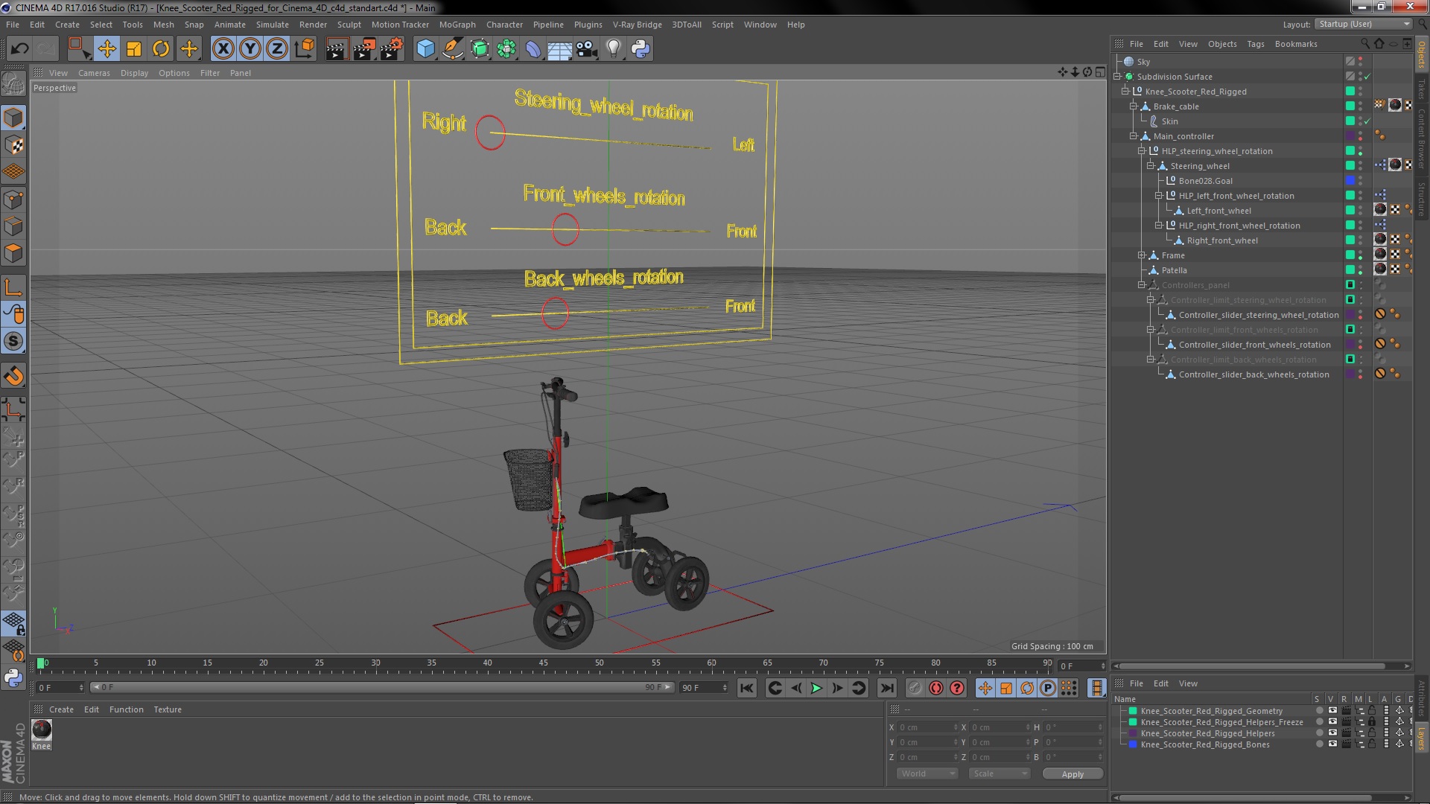Screen dimensions: 1430x804
Task: Click the Python script icon in toolbar
Action: tap(641, 49)
